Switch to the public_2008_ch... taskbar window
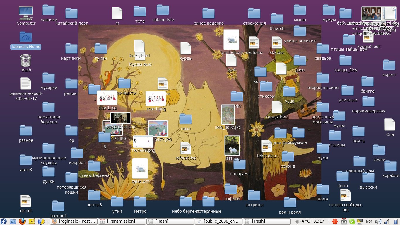 (x=219, y=221)
